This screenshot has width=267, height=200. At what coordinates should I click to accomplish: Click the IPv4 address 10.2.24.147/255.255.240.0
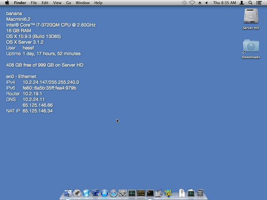tap(51, 82)
